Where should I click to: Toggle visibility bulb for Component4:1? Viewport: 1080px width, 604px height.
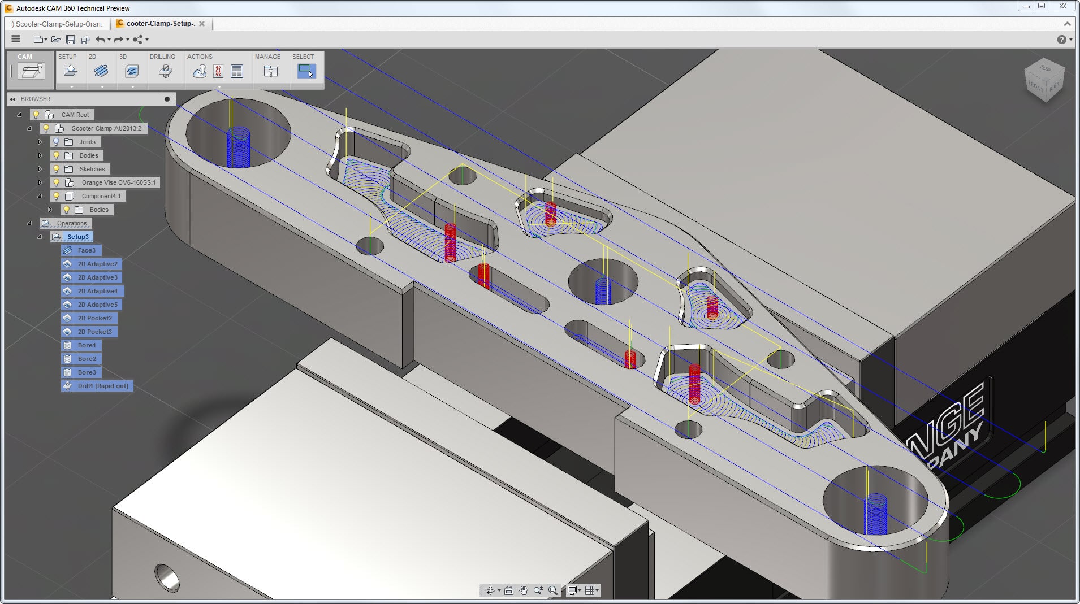[x=56, y=196]
